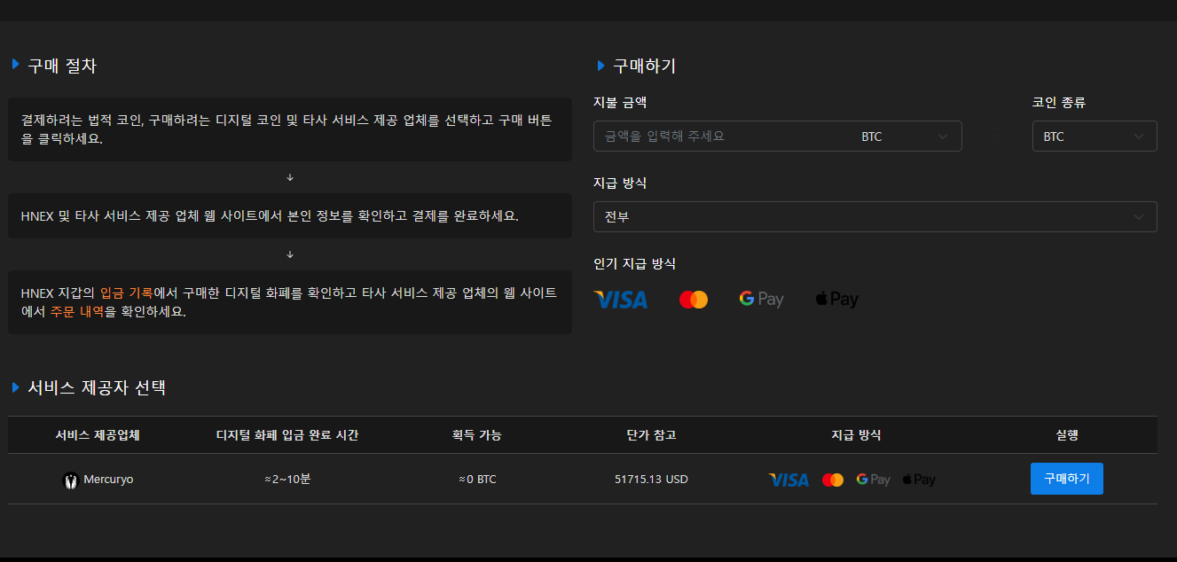
Task: Select Apple Pay icon in the provider row
Action: click(918, 479)
